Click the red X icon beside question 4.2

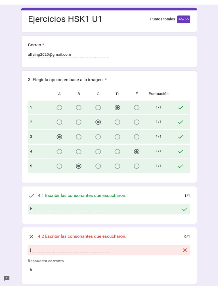[x=31, y=236]
